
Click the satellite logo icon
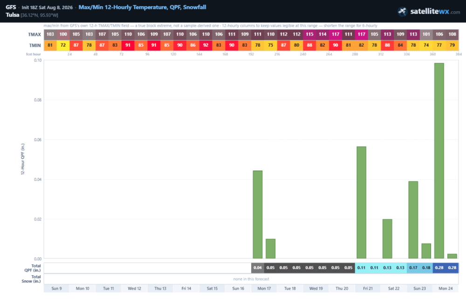coord(402,12)
